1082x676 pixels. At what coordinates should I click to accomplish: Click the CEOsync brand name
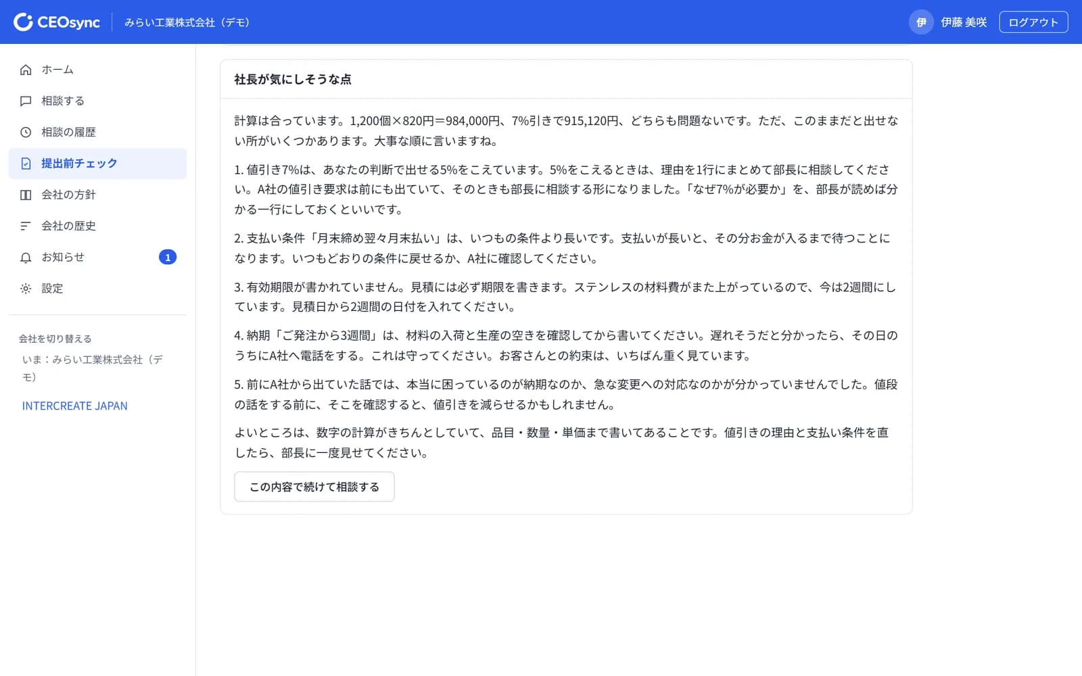[68, 22]
